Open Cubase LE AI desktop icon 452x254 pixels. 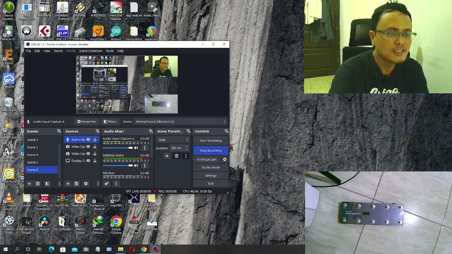coord(44,33)
